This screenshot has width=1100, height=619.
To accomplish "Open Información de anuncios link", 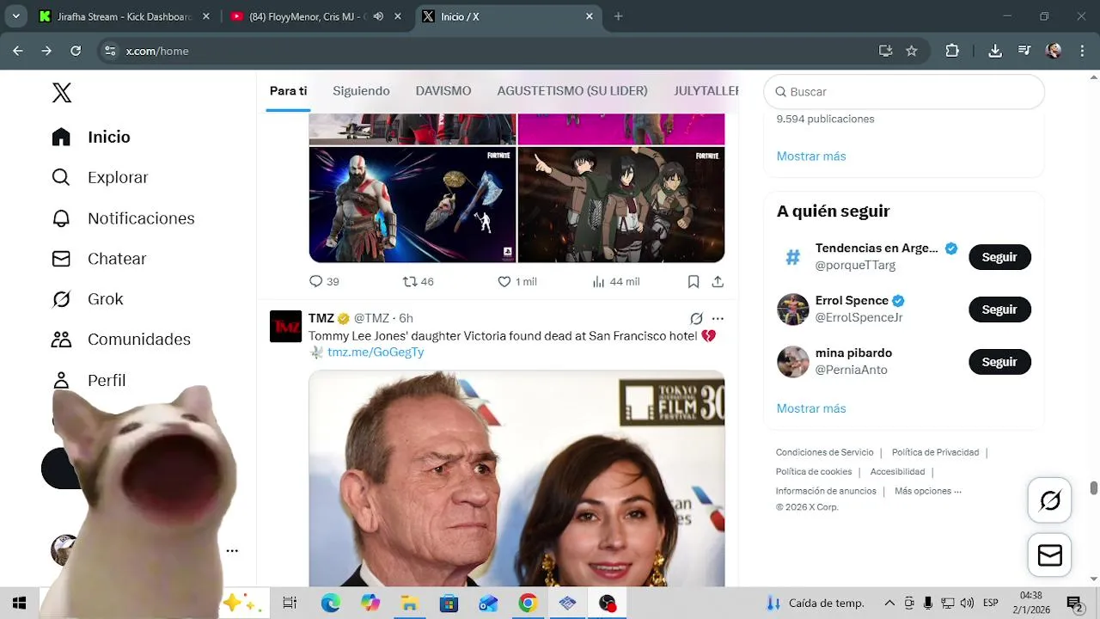I will pos(826,491).
